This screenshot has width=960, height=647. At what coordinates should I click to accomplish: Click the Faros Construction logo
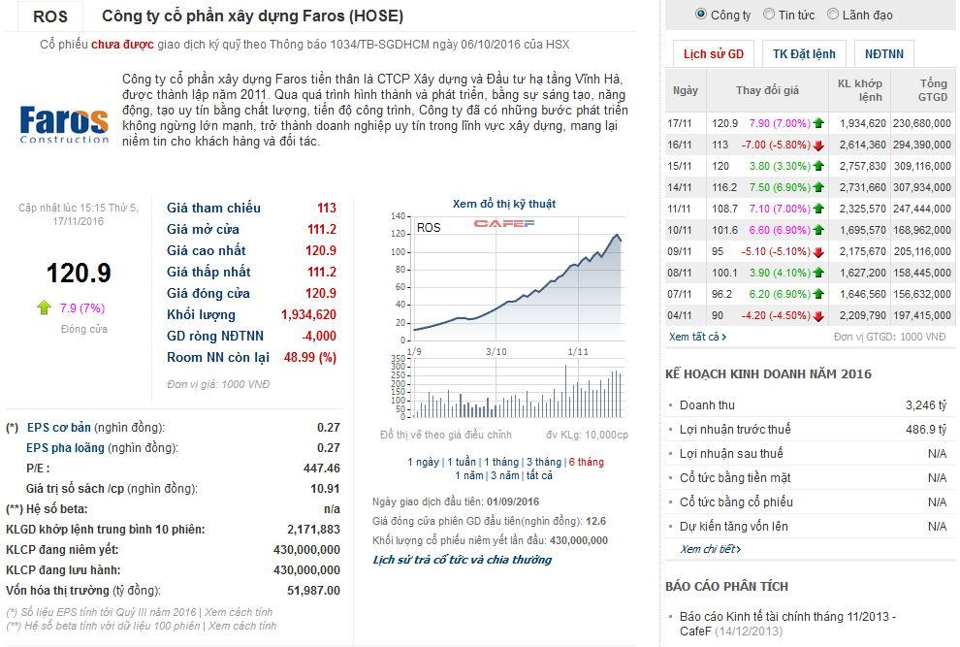point(64,124)
